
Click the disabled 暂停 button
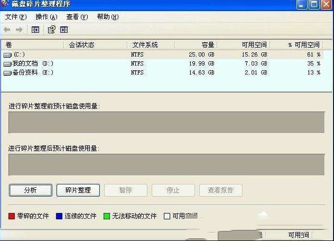click(126, 190)
